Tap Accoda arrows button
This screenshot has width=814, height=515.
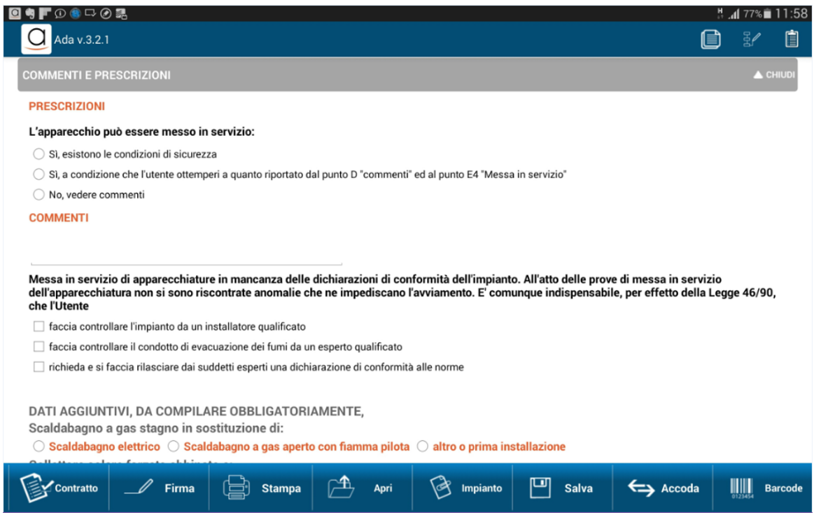click(663, 488)
